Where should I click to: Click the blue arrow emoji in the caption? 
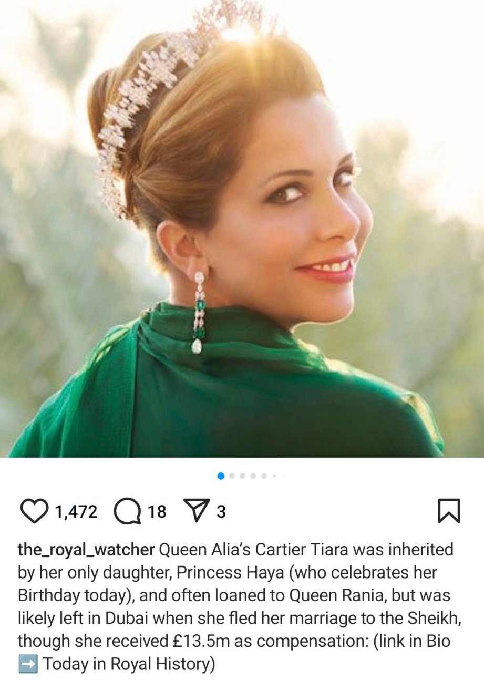click(x=27, y=664)
